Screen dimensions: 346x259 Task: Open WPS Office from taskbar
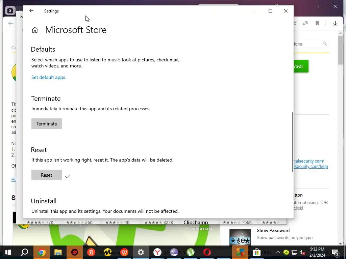(124, 252)
